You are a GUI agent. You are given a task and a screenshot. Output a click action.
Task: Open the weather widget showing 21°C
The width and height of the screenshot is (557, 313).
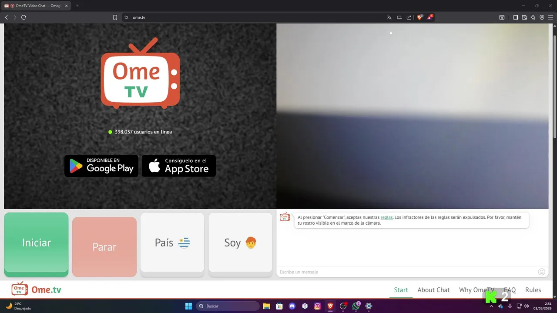click(x=18, y=306)
